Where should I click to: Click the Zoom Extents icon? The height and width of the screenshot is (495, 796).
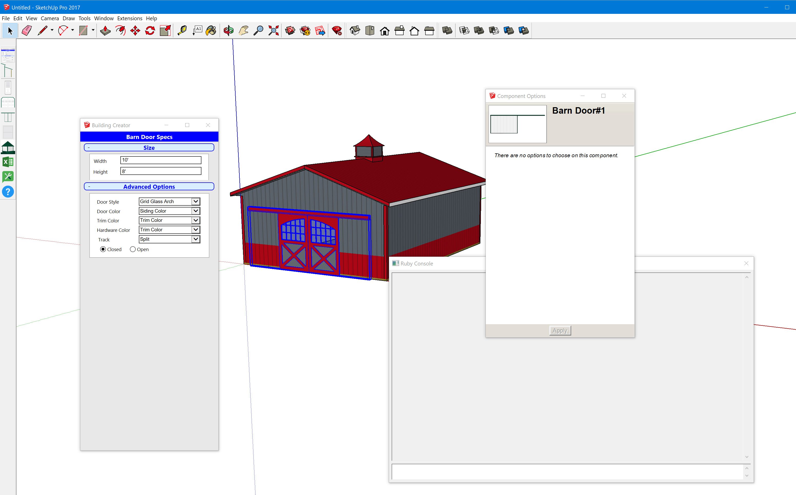tap(274, 31)
